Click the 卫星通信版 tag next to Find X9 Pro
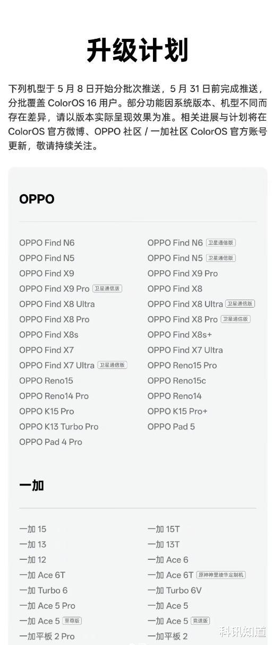 pyautogui.click(x=107, y=288)
